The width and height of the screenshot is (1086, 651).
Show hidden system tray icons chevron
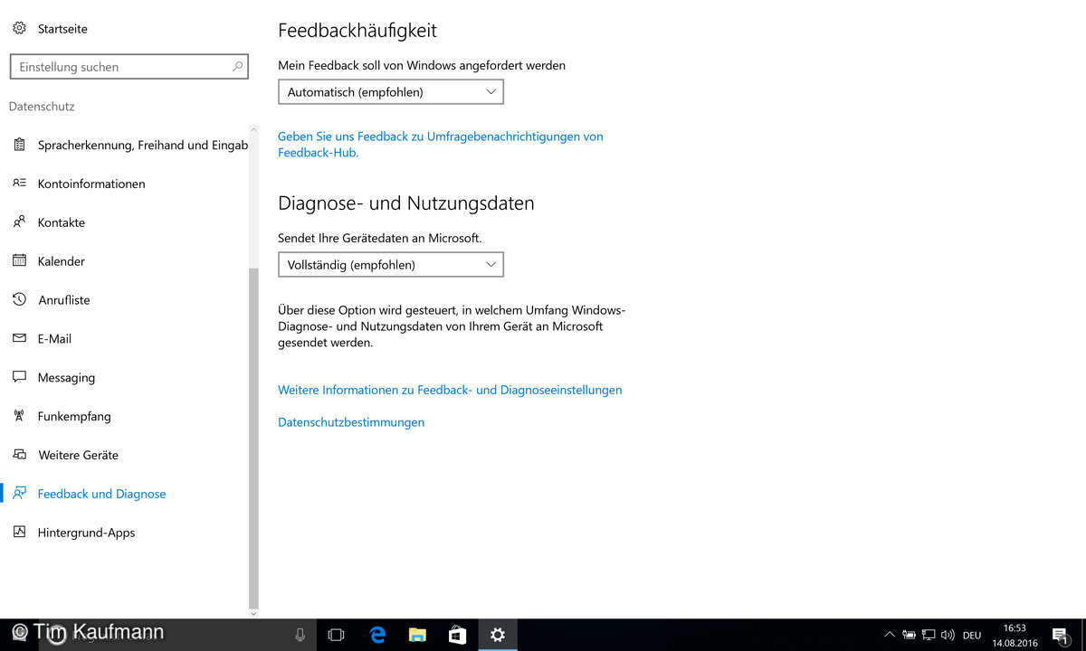click(x=890, y=635)
